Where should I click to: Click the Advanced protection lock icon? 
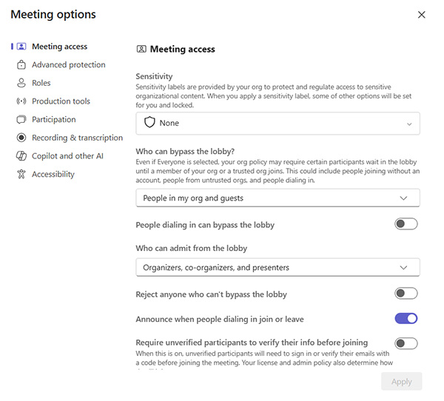point(21,65)
